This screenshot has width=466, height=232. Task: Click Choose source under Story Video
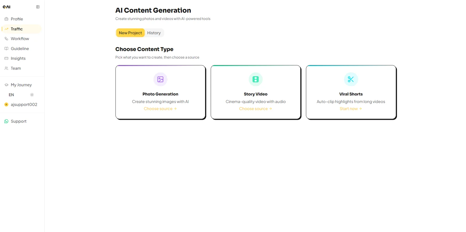click(x=255, y=109)
